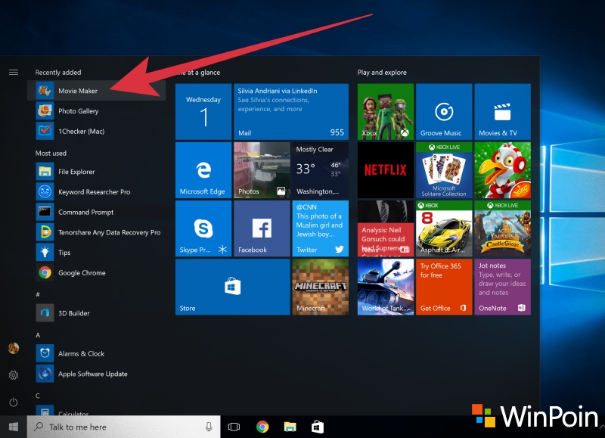
Task: Open the Weather tile for Washington
Action: (320, 170)
